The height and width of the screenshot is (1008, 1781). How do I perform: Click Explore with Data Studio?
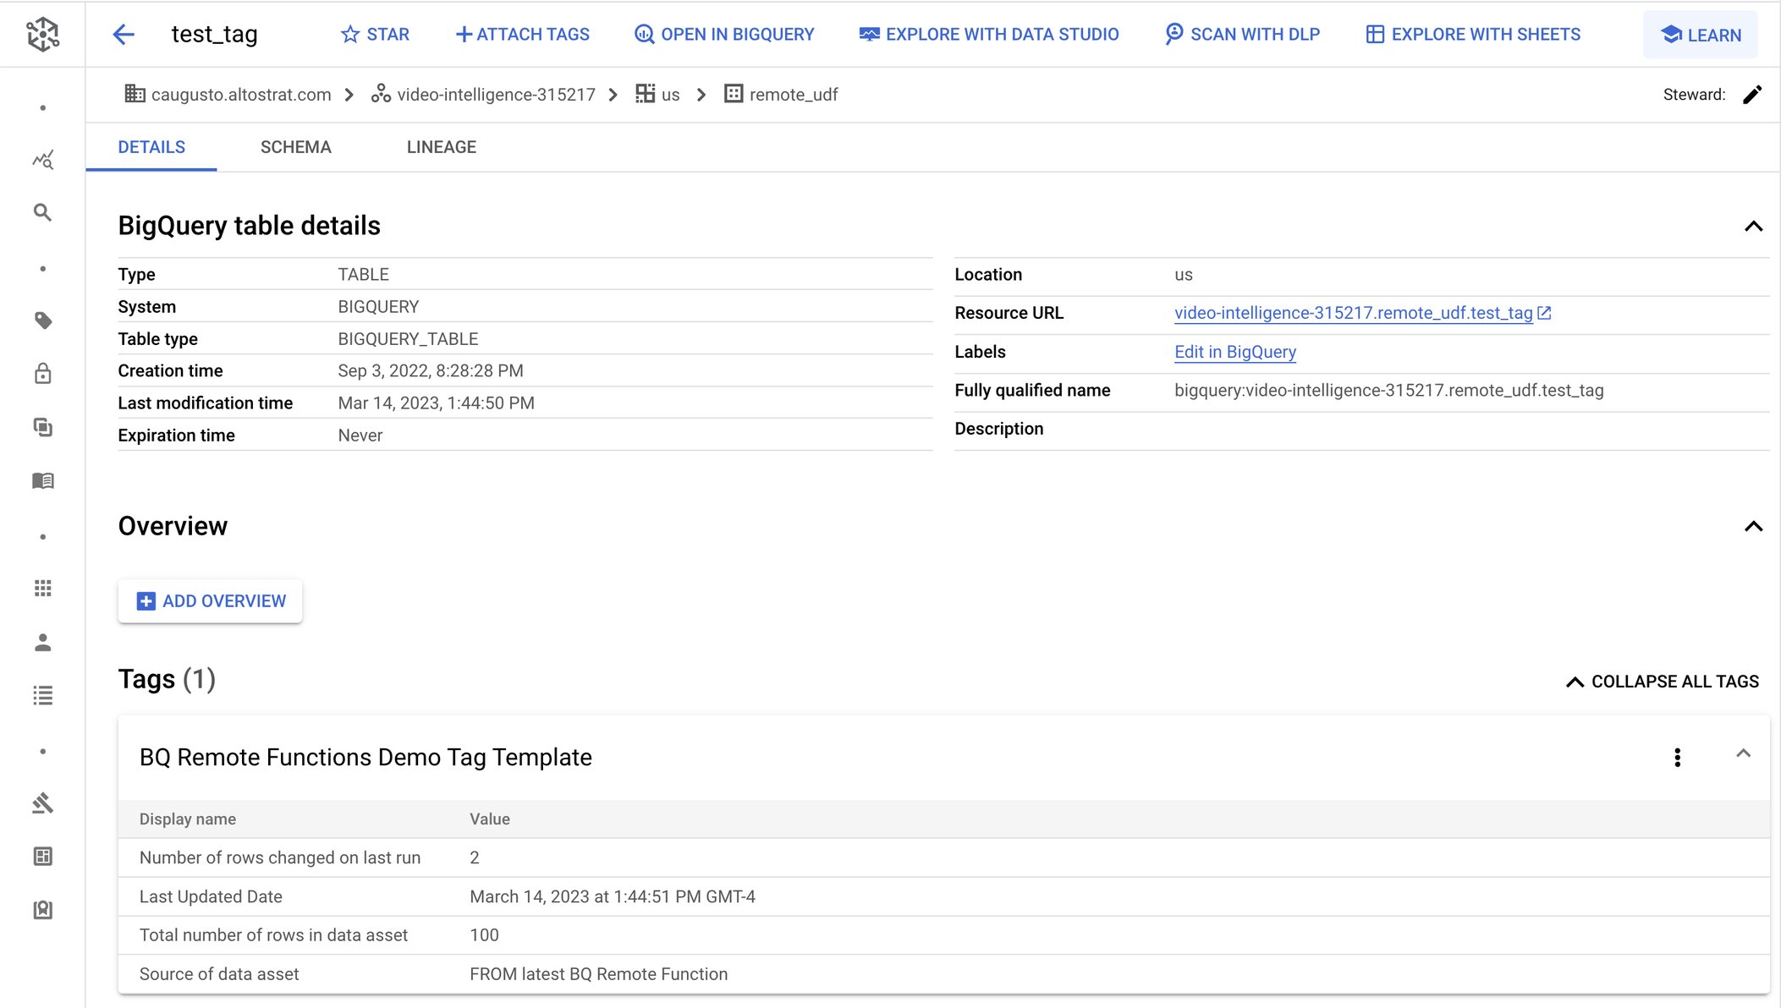[988, 34]
